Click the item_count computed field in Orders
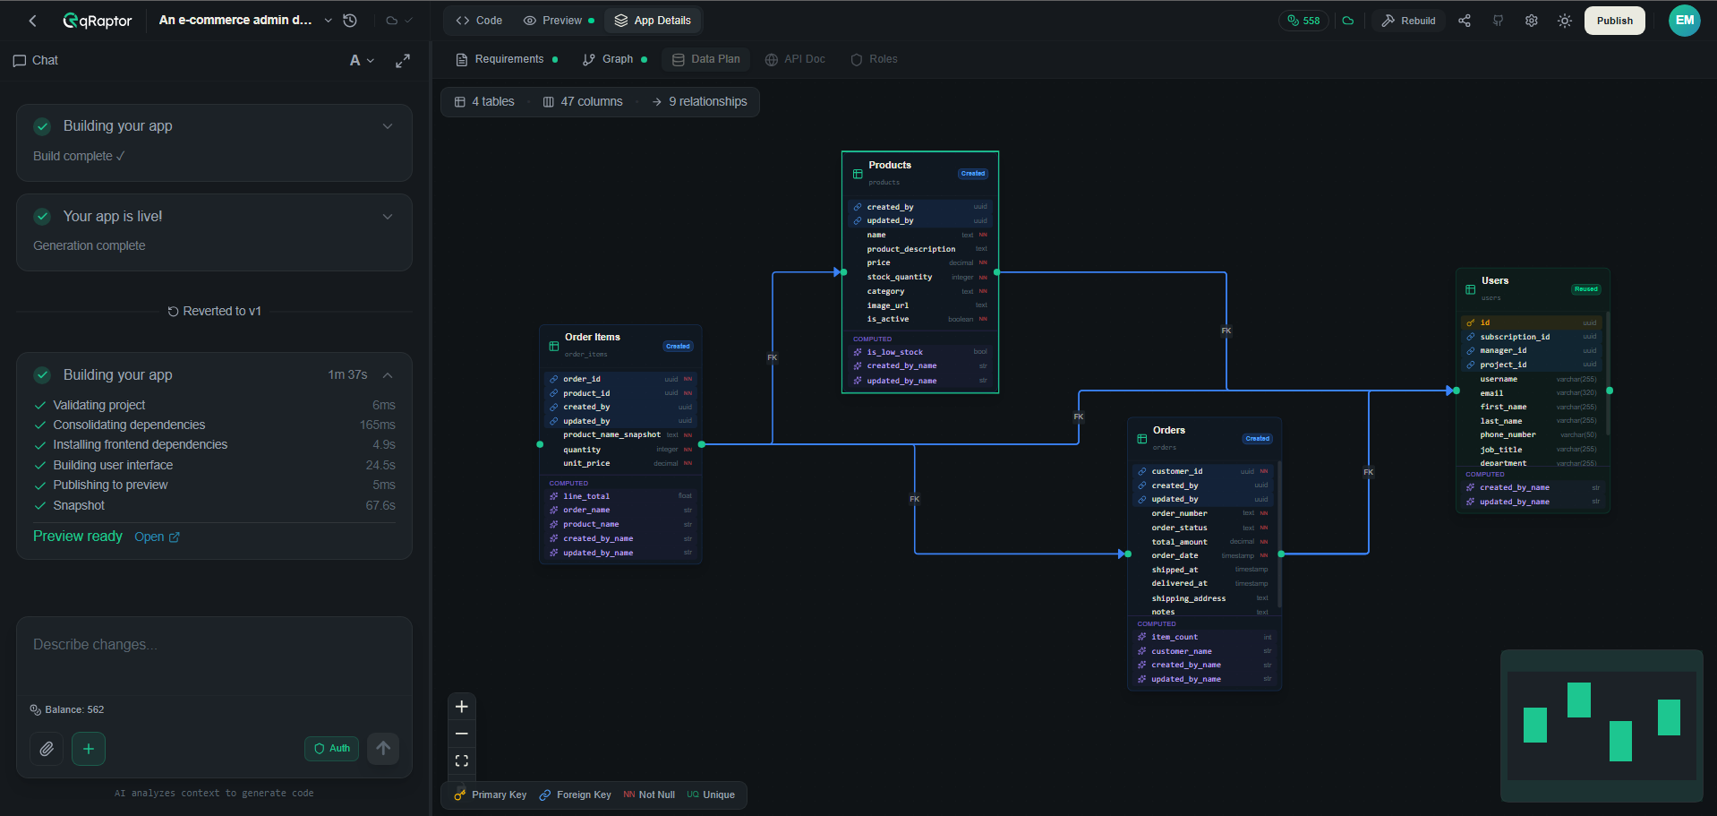This screenshot has width=1717, height=816. click(1204, 637)
